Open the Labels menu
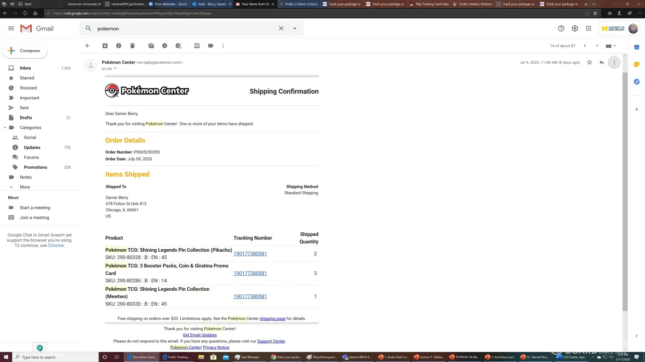 coord(211,46)
